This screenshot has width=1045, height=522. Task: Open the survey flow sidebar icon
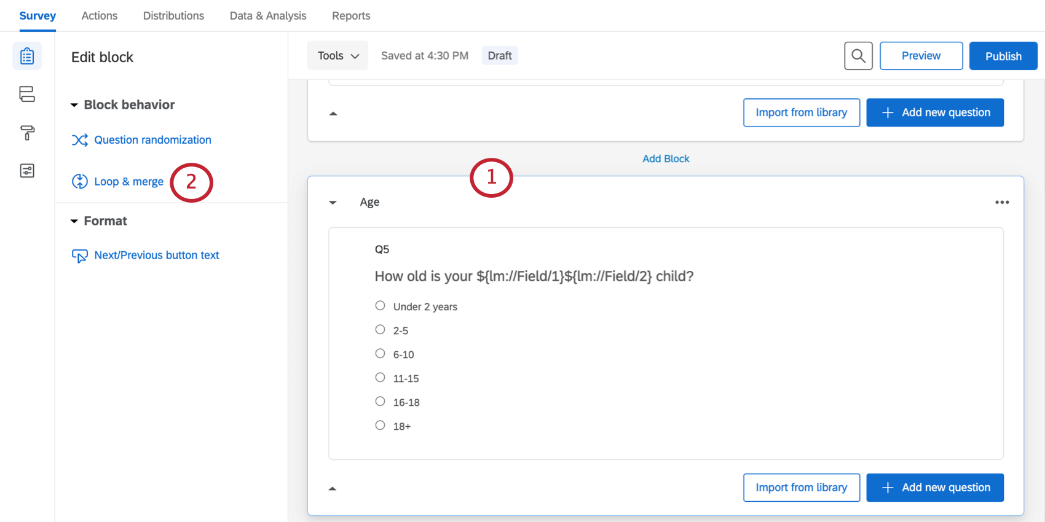click(27, 94)
